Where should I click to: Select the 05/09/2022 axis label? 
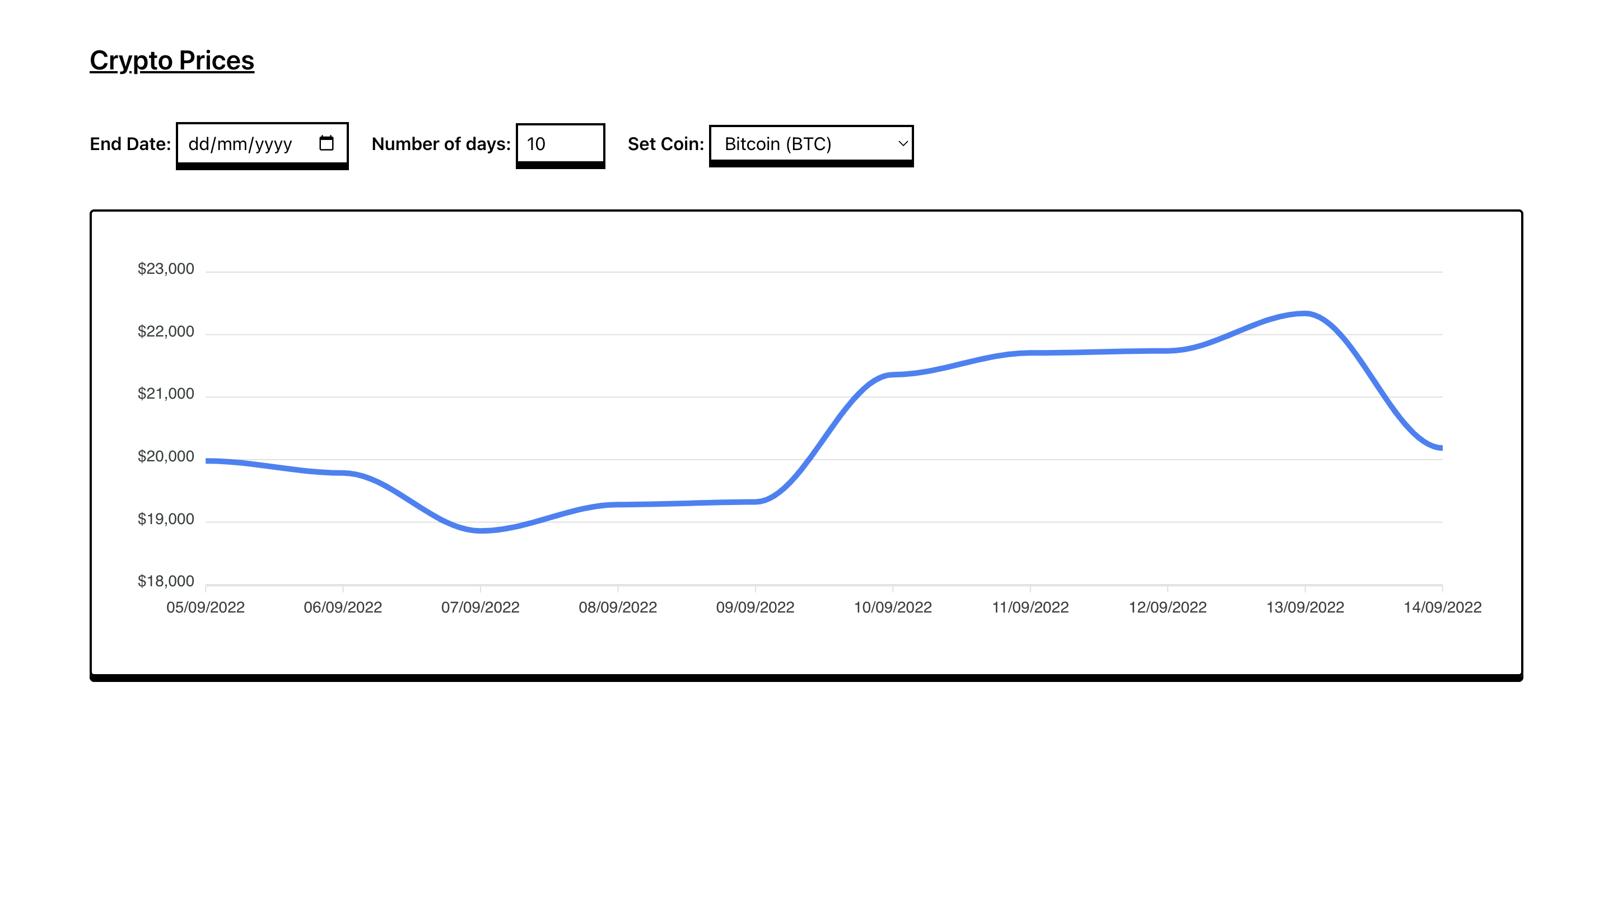pos(205,607)
